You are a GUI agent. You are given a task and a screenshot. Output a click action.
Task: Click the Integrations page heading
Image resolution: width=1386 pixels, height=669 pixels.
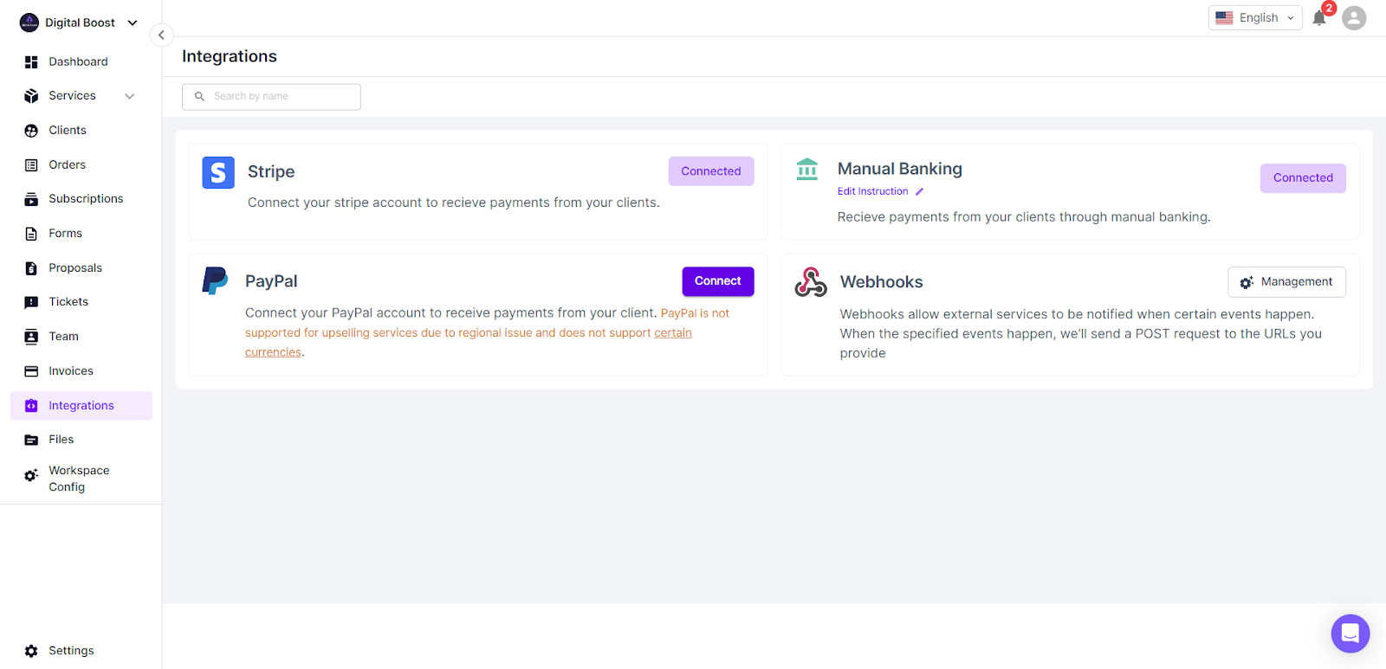pos(230,57)
